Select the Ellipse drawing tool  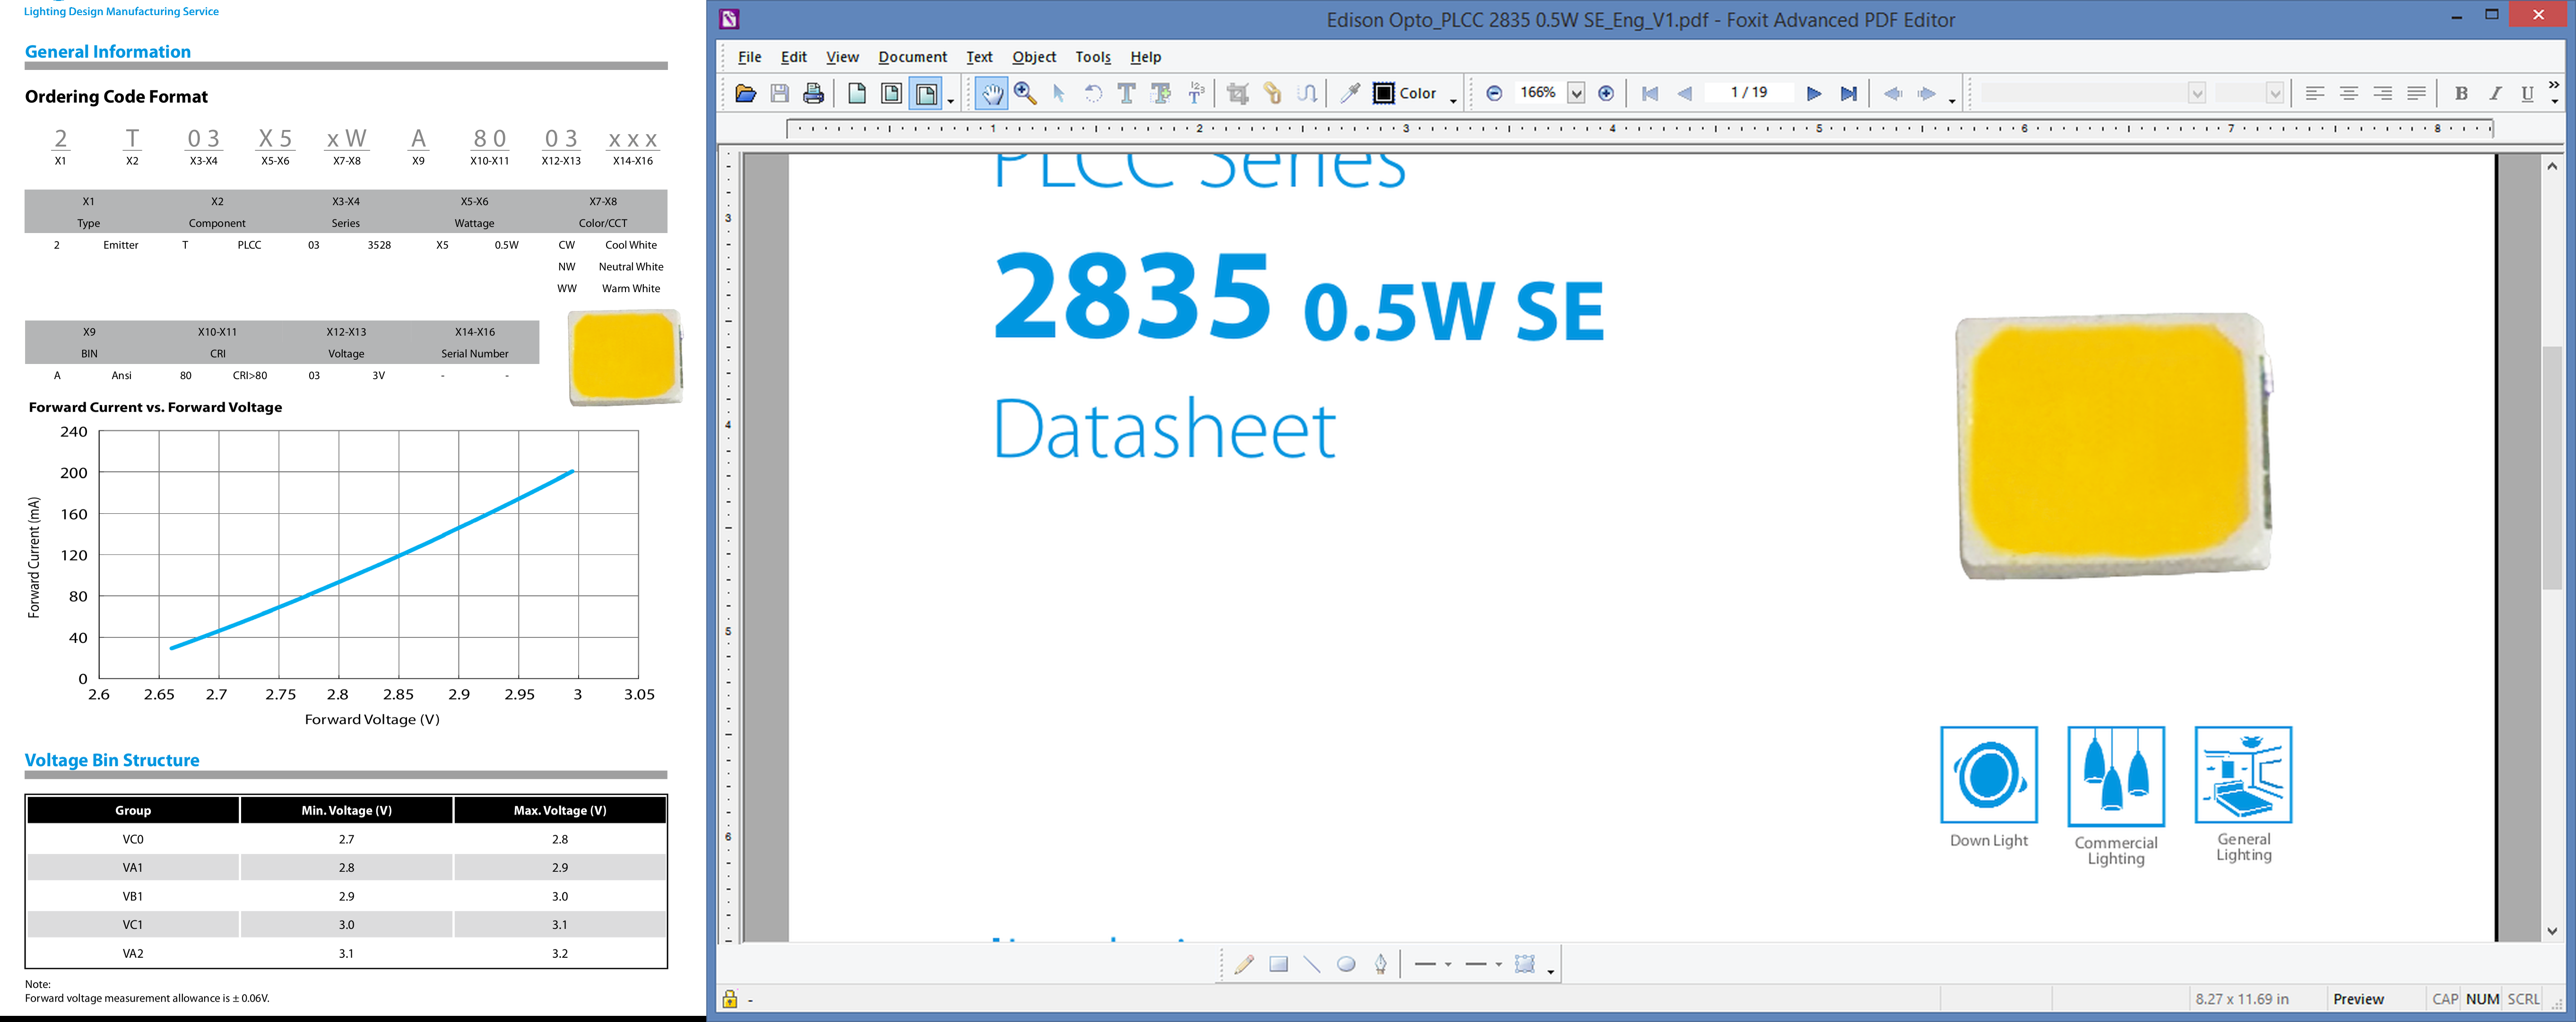pos(1346,964)
